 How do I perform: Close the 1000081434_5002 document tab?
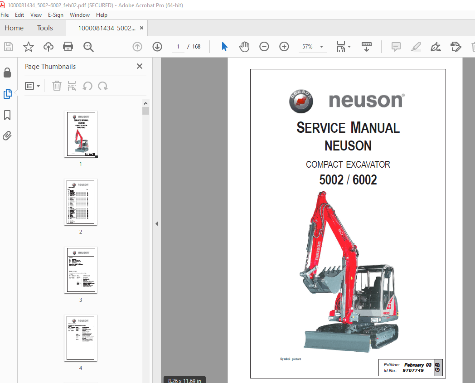pos(141,28)
